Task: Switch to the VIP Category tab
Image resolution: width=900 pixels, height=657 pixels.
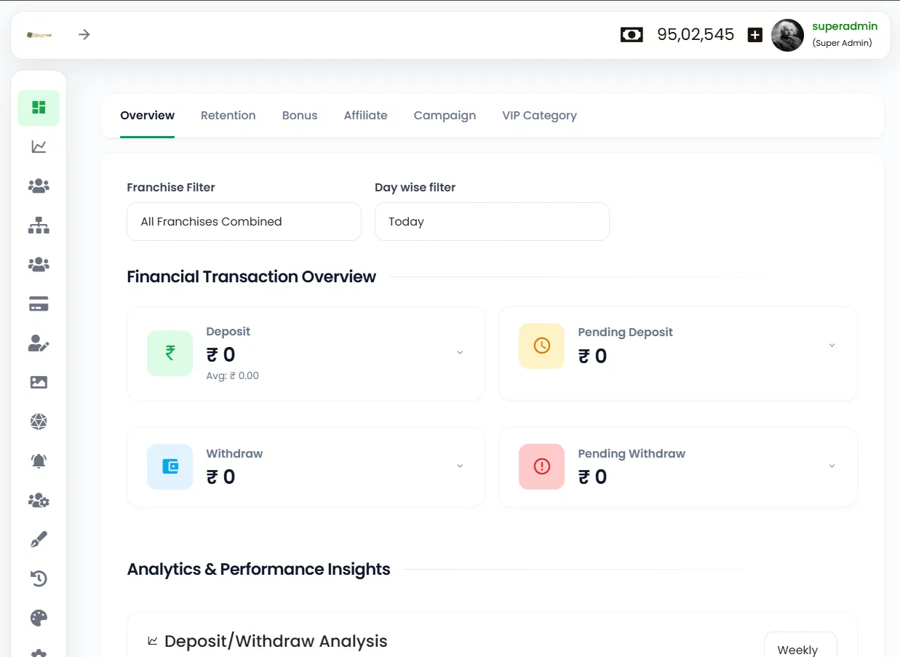Action: (539, 115)
